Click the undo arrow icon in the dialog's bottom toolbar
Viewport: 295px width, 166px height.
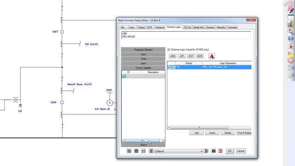[x=143, y=151]
